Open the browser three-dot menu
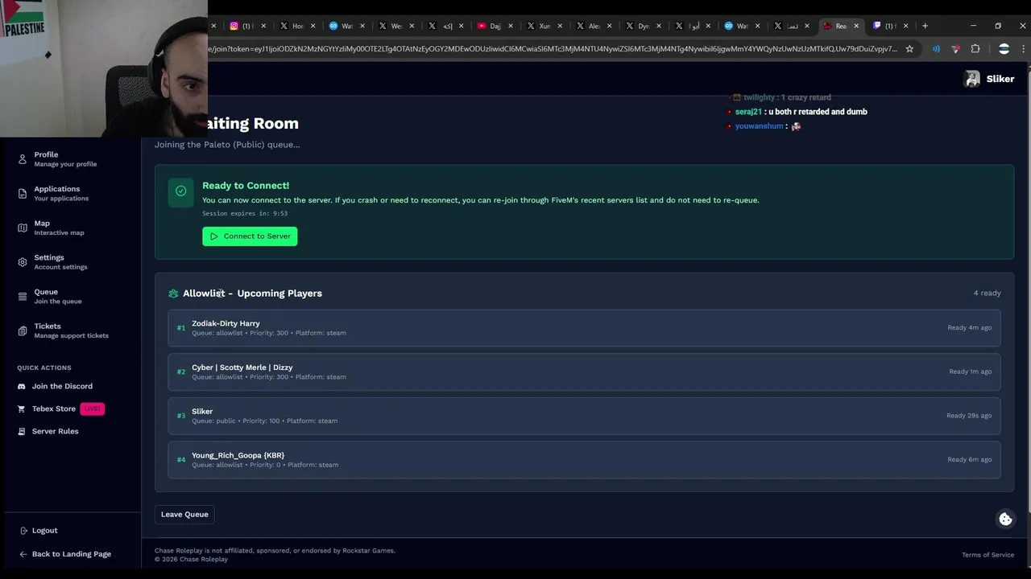1031x579 pixels. pyautogui.click(x=1023, y=49)
